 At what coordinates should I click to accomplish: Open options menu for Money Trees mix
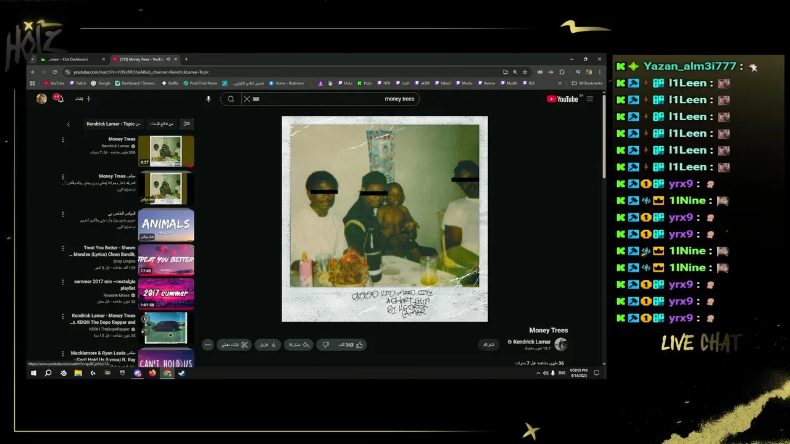coord(62,177)
